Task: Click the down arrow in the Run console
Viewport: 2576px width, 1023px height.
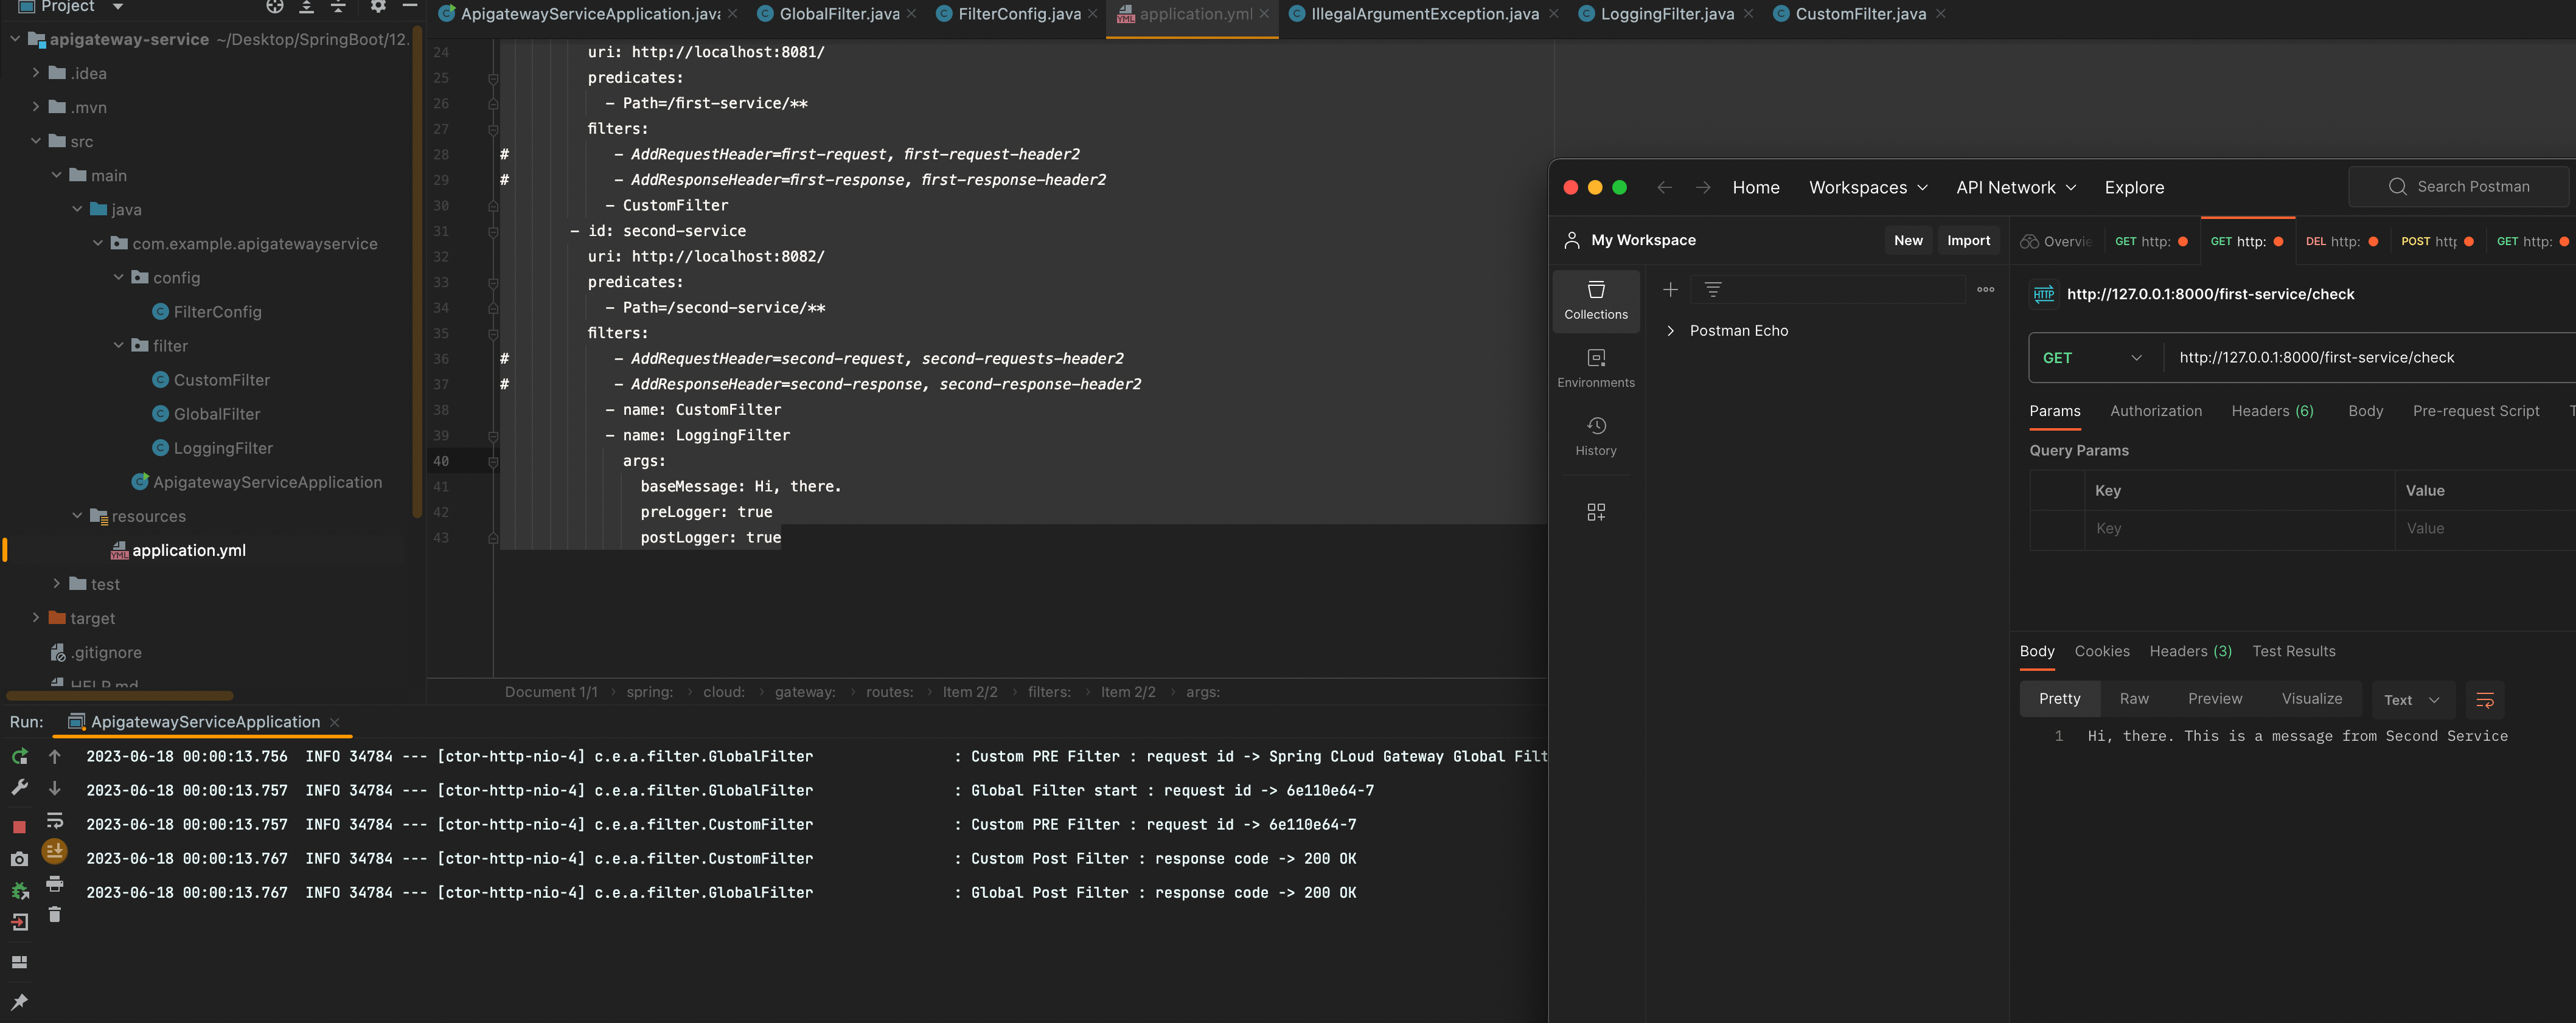Action: (55, 788)
